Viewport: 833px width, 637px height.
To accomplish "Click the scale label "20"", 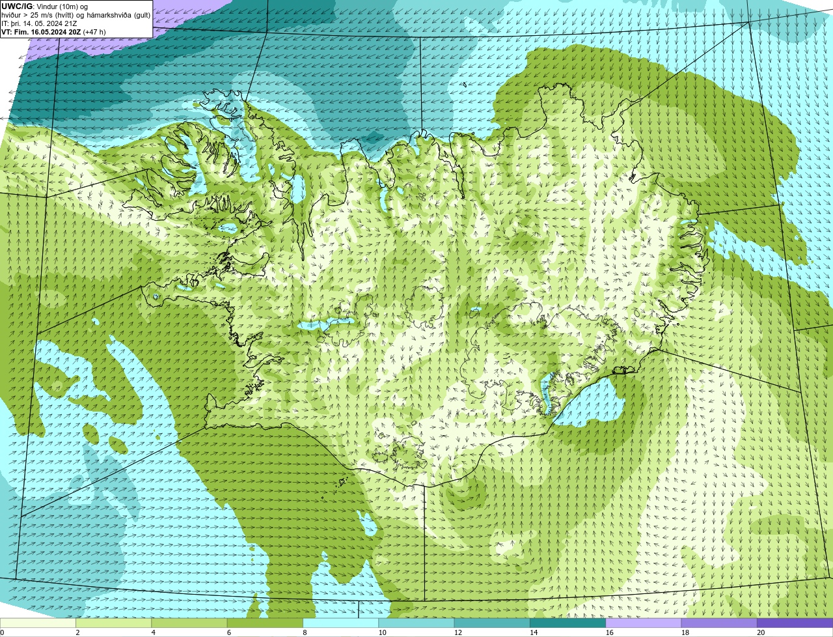I will 761,632.
